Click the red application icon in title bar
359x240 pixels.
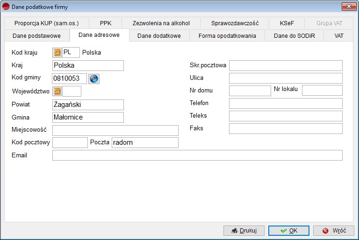click(x=7, y=6)
